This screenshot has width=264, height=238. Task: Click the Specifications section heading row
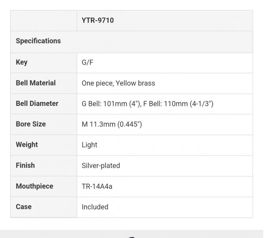pyautogui.click(x=38, y=41)
